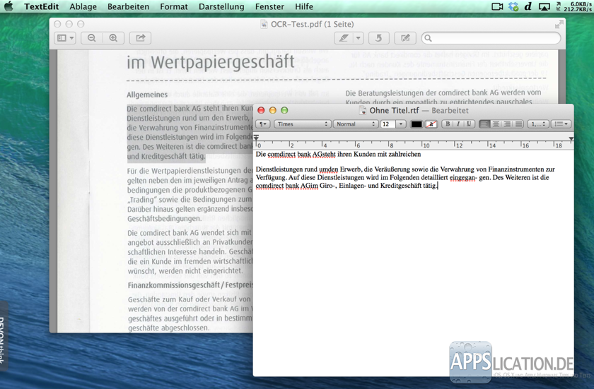Open the Fenster menu
Image resolution: width=594 pixels, height=389 pixels.
269,6
